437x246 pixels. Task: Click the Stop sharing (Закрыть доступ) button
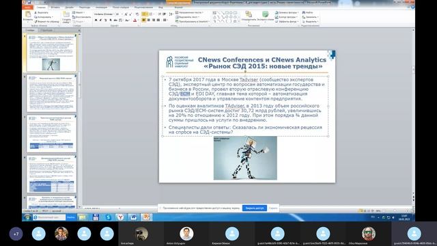coord(255,208)
